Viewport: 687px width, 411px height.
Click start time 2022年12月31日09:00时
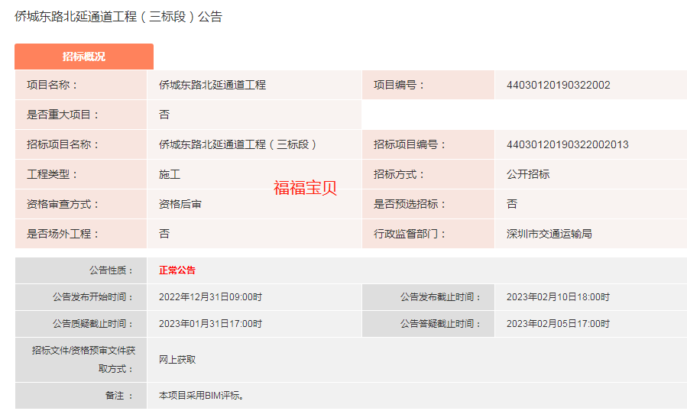pyautogui.click(x=210, y=297)
